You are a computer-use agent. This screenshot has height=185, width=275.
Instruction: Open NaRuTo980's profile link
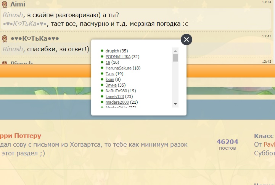pyautogui.click(x=116, y=91)
